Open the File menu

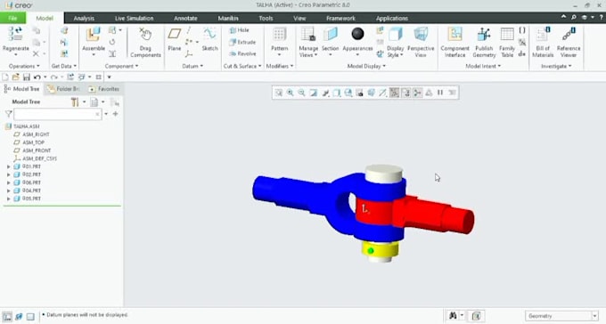click(x=12, y=18)
